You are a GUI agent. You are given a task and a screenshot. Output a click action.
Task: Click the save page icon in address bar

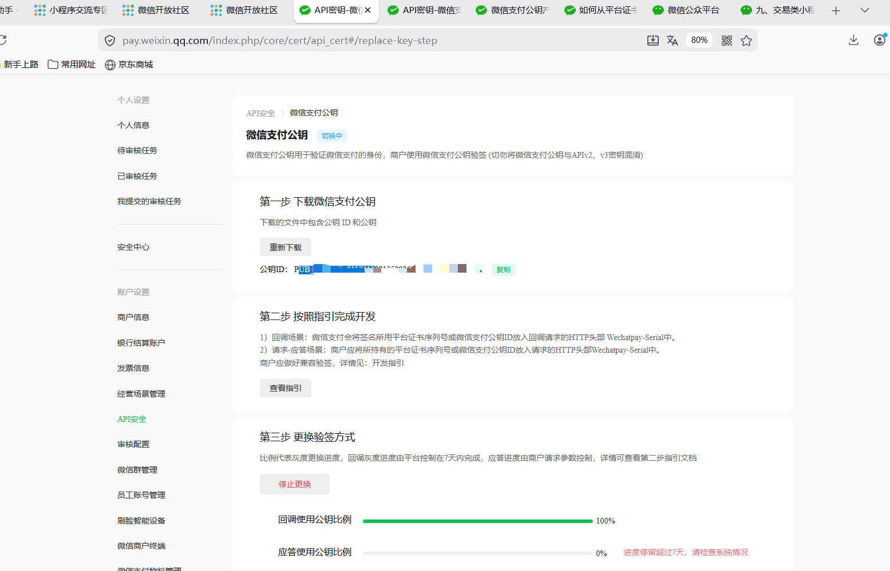tap(652, 40)
